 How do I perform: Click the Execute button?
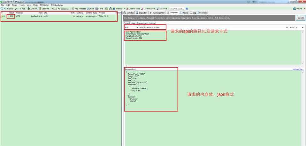pyautogui.click(x=301, y=18)
